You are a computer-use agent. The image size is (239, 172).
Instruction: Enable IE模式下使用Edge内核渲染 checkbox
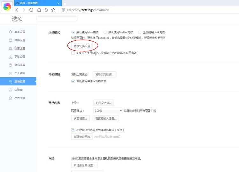coord(73,53)
